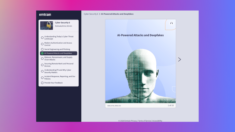Image resolution: width=235 pixels, height=132 pixels.
Task: Select the Provide Your Feedback circle
Action: pyautogui.click(x=42, y=83)
